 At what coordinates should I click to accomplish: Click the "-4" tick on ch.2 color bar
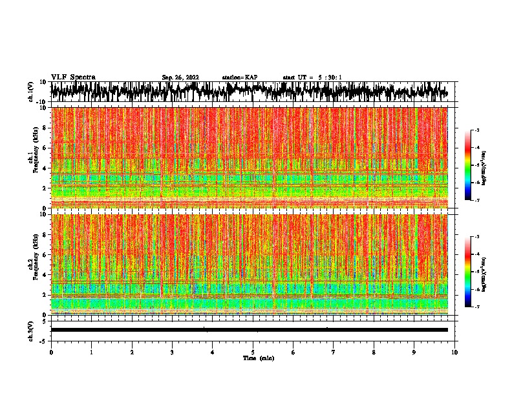476,254
